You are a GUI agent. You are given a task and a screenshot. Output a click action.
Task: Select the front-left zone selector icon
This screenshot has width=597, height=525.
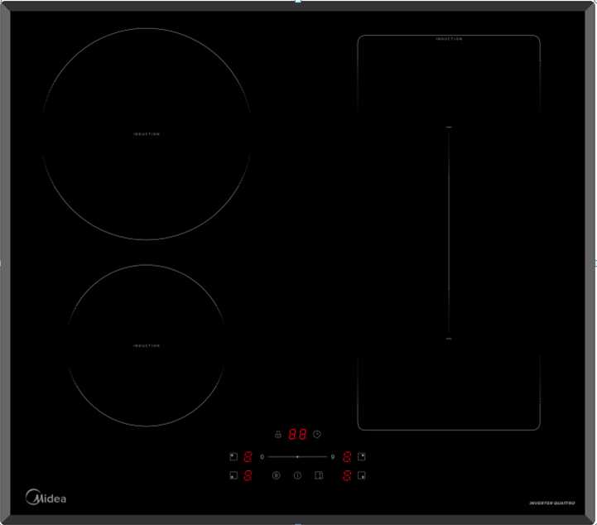pyautogui.click(x=234, y=475)
